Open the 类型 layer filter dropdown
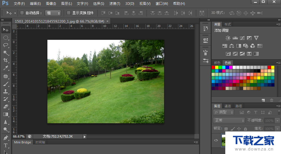281x154 pixels. tap(223, 112)
